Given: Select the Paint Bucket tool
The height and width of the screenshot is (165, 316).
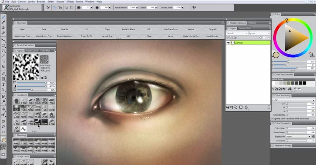Looking at the screenshot, I should tap(3, 27).
